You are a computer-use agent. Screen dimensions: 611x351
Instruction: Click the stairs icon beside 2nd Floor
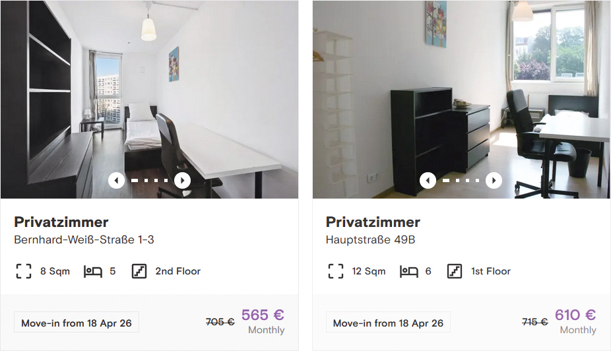coord(139,271)
